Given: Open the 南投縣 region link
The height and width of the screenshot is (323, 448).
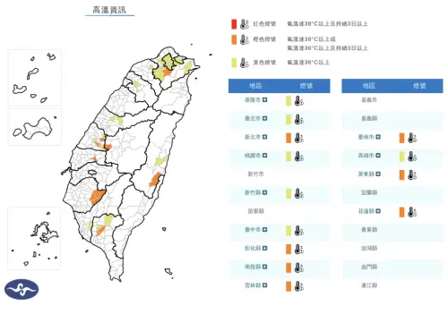Looking at the screenshot, I should point(253,267).
